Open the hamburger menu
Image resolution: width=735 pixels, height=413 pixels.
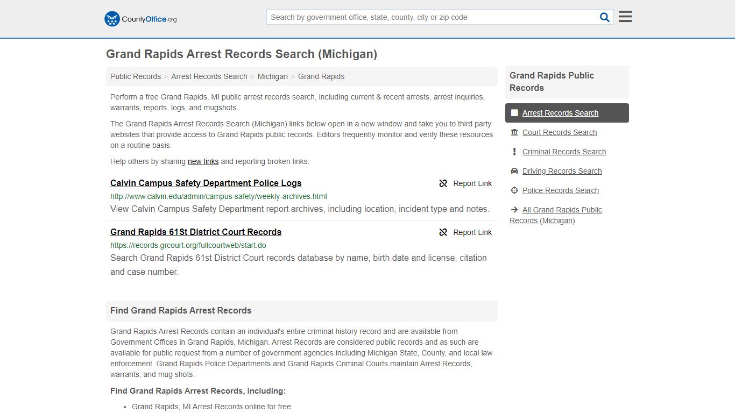[625, 17]
